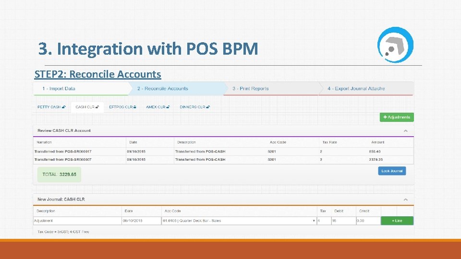Open the Acc Code dropdown in New Journal

click(239, 221)
